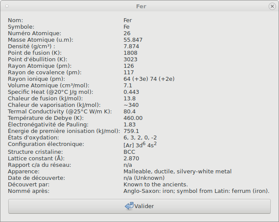The height and width of the screenshot is (222, 279).
Task: Click the Lattice constant value 2.870
Action: [131, 159]
